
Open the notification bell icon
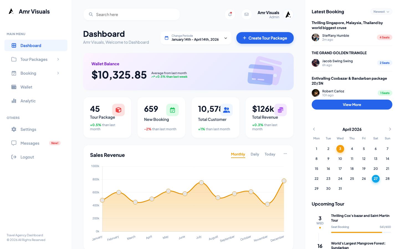(230, 14)
